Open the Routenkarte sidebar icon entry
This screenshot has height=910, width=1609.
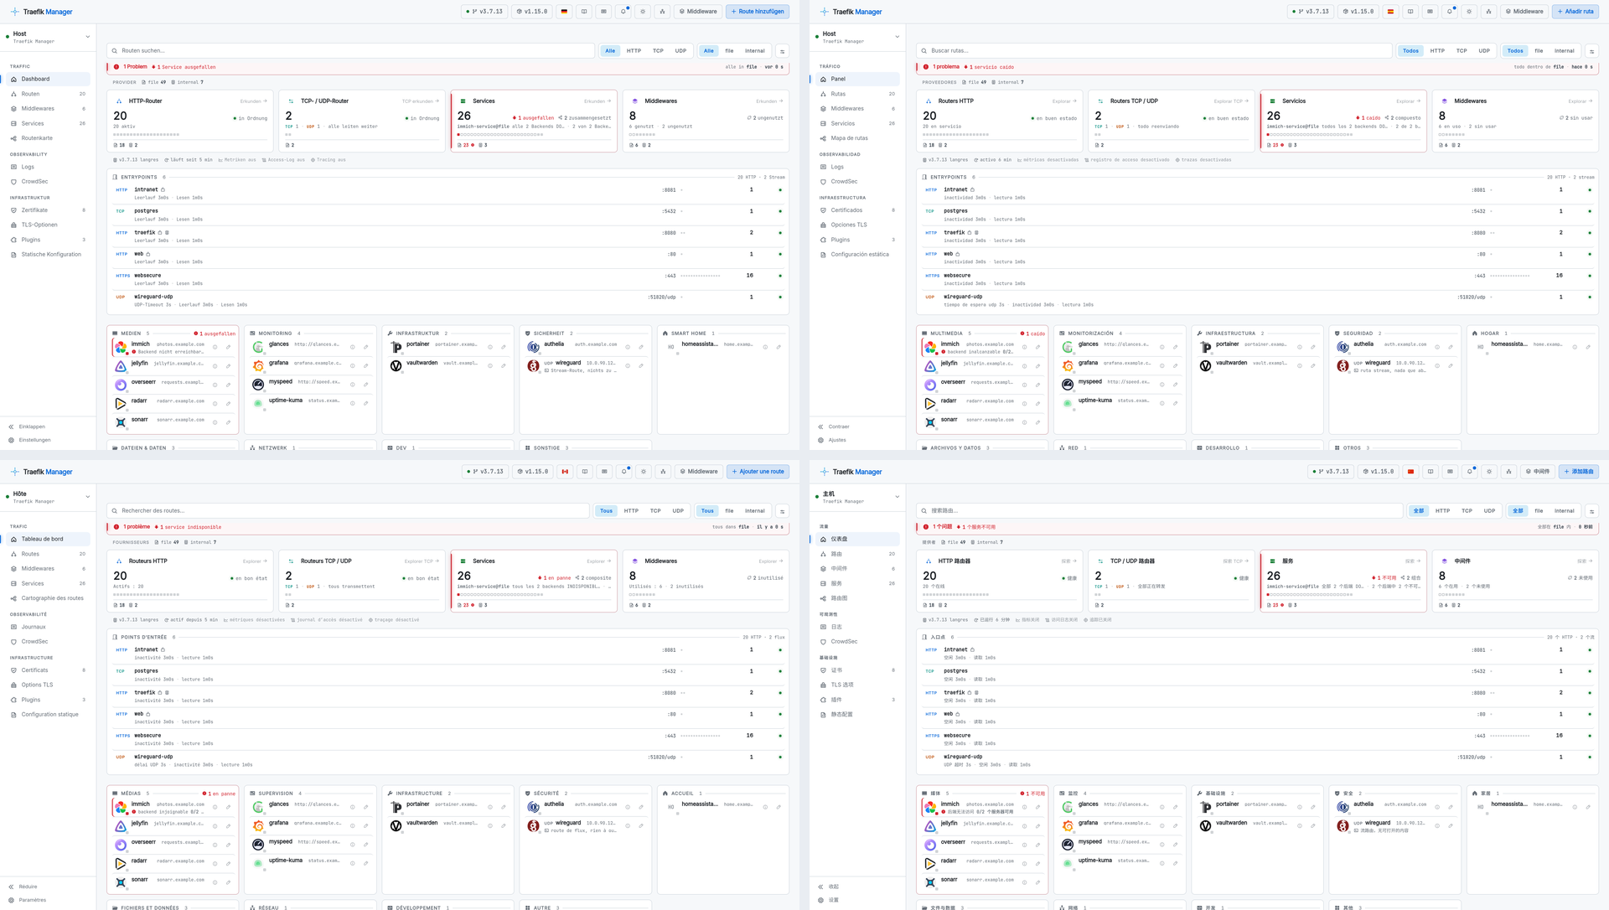coord(13,138)
